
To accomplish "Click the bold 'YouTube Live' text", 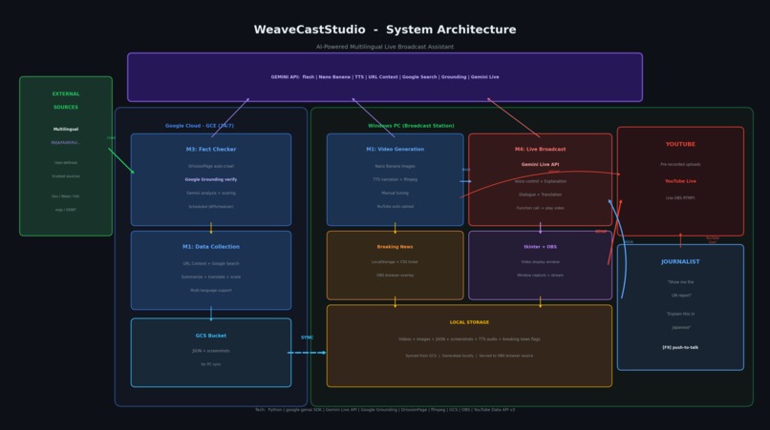I will tap(680, 181).
